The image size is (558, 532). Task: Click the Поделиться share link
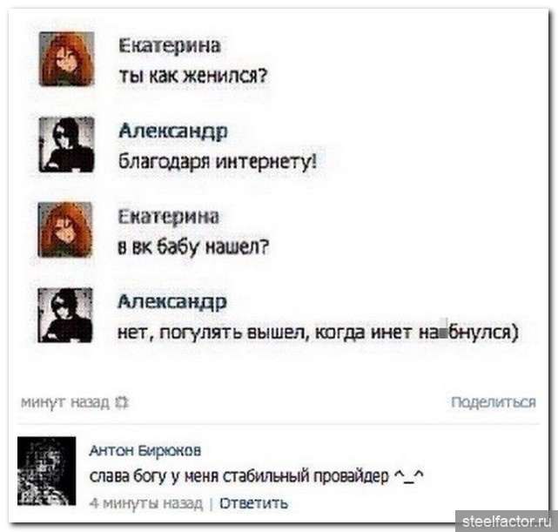[x=494, y=402]
